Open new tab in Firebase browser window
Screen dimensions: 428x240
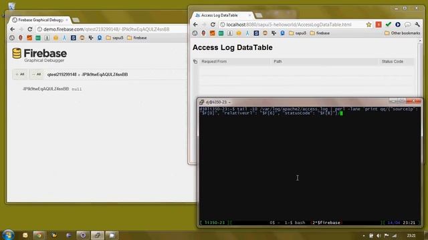(76, 20)
